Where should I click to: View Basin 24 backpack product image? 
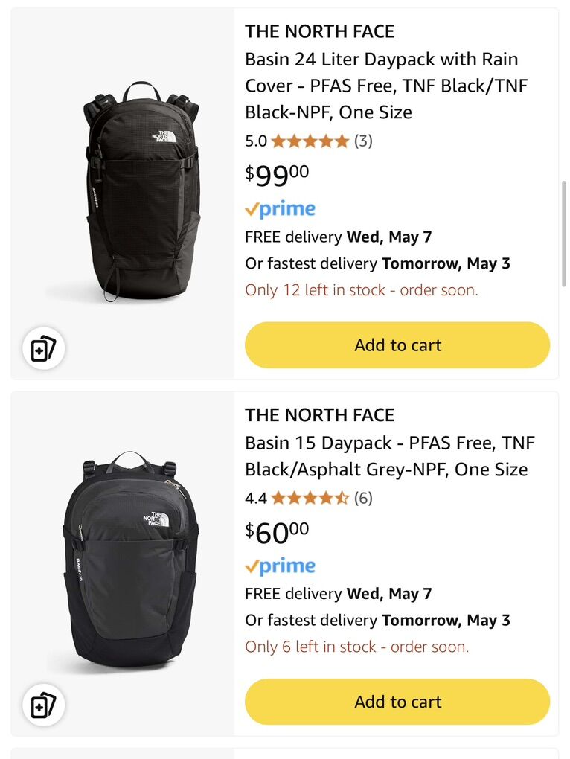141,191
